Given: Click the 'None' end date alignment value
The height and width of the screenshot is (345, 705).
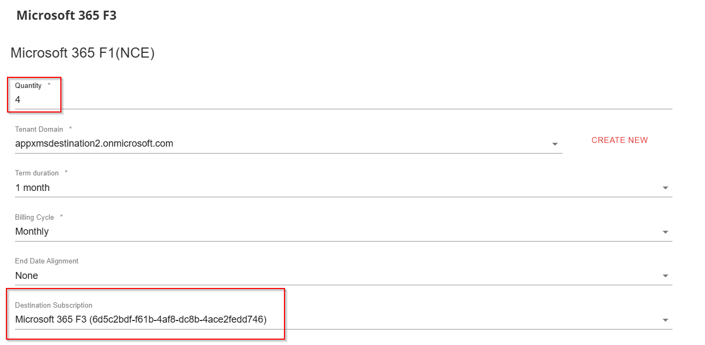Looking at the screenshot, I should (27, 276).
